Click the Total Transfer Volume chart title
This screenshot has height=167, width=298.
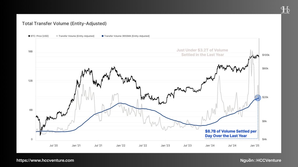(64, 24)
